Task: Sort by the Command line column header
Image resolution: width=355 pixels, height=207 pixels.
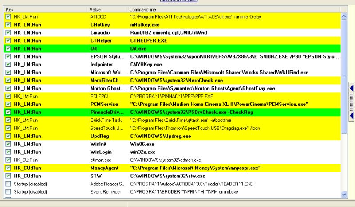Action: click(233, 9)
